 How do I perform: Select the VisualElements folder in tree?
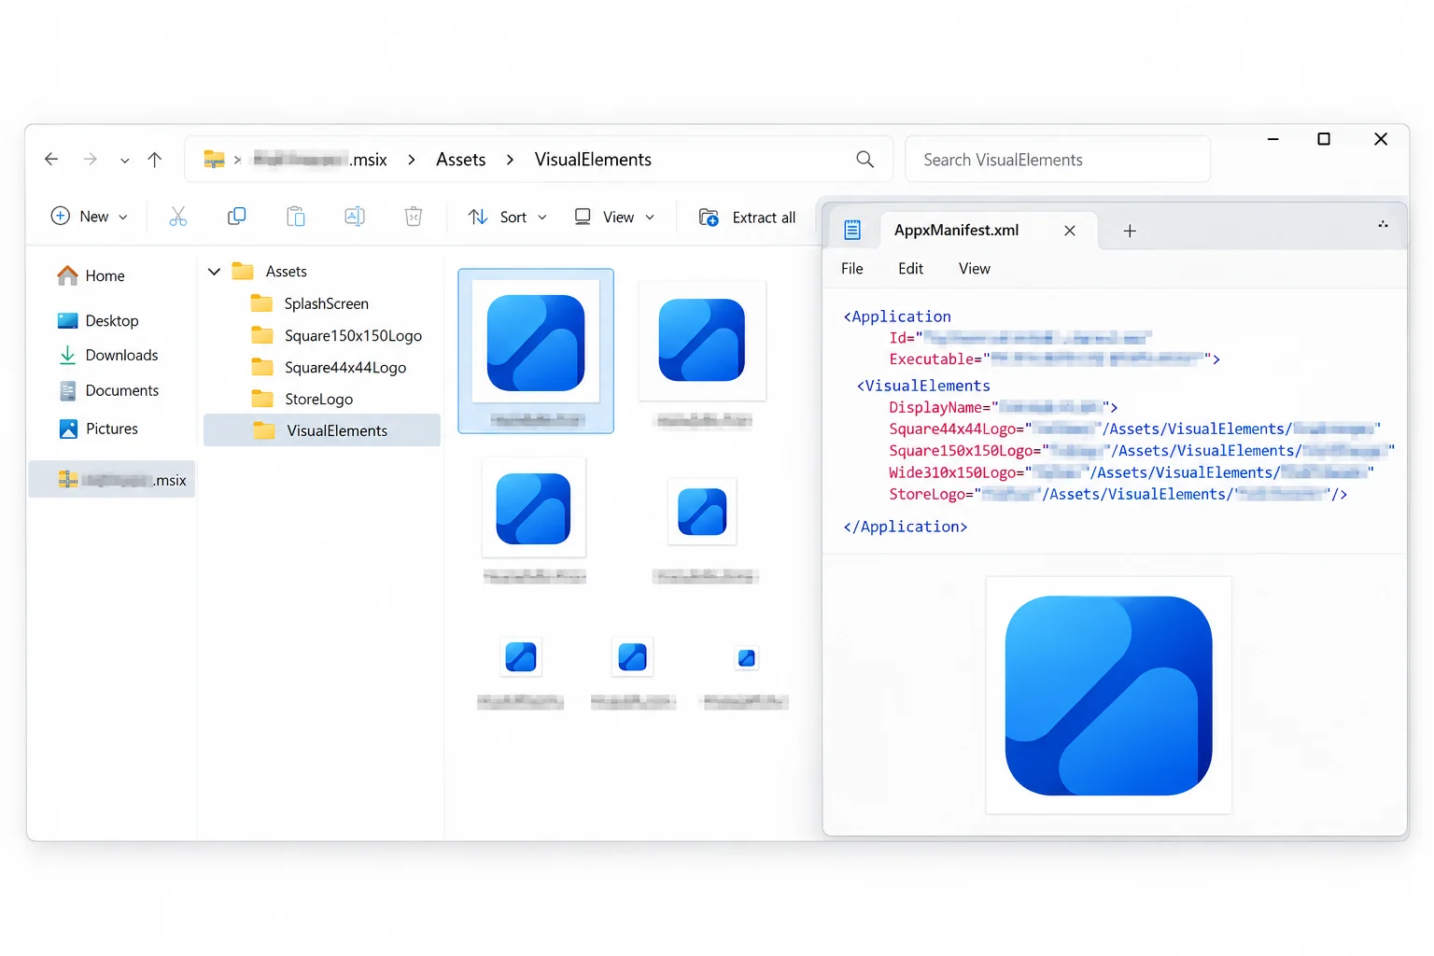(x=322, y=430)
